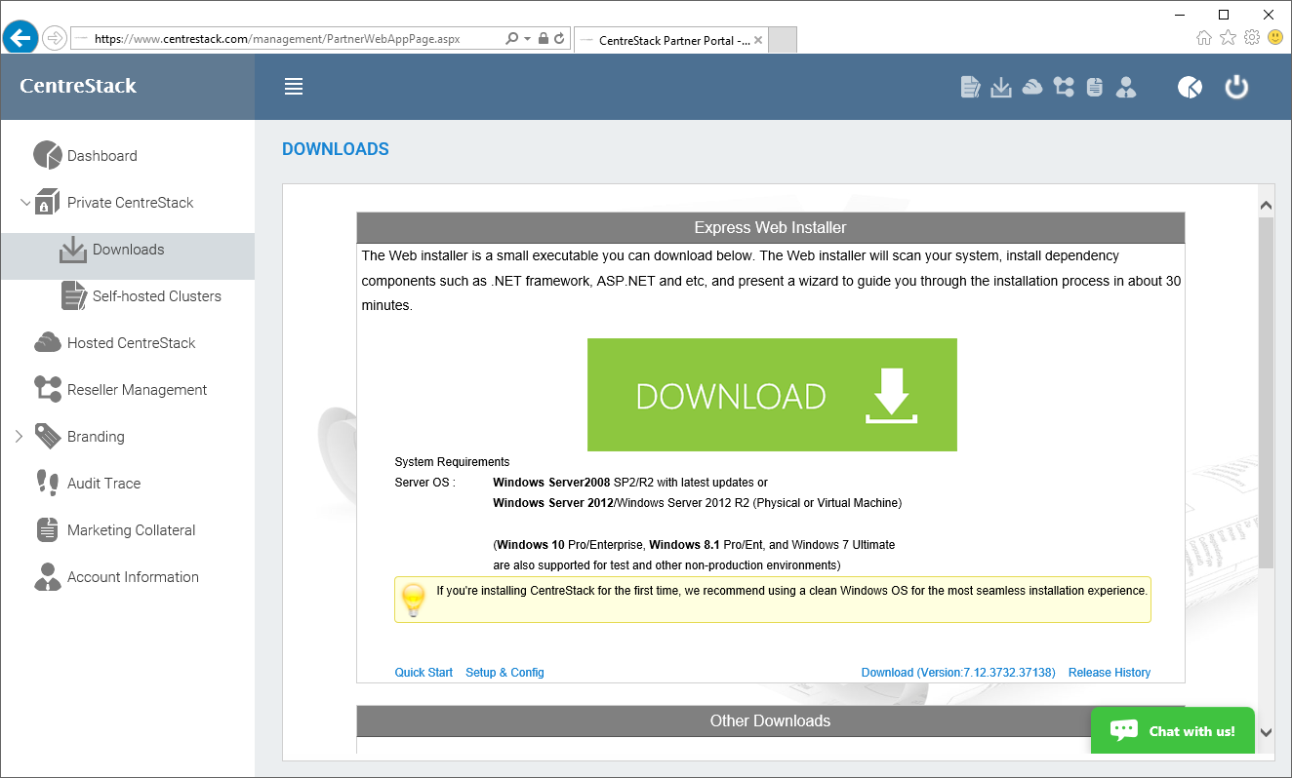
Task: Click the Self-hosted Clusters document icon
Action: pyautogui.click(x=73, y=295)
